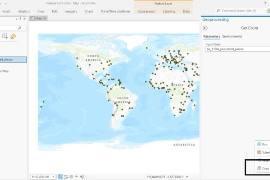Image resolution: width=270 pixels, height=180 pixels.
Task: Click the Geoprocessing pane title
Action: (216, 19)
